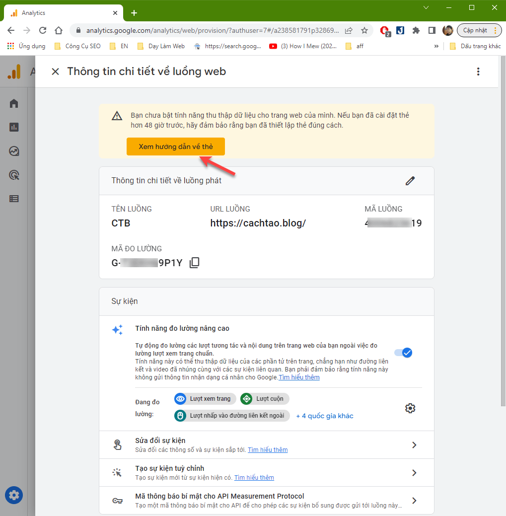Show hidden bookmarks with chevron
The image size is (506, 516).
point(436,46)
